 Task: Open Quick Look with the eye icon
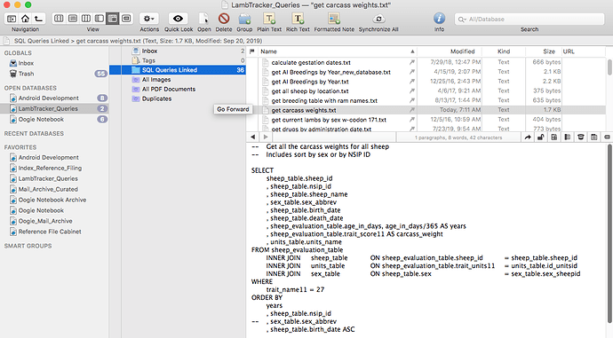point(178,19)
